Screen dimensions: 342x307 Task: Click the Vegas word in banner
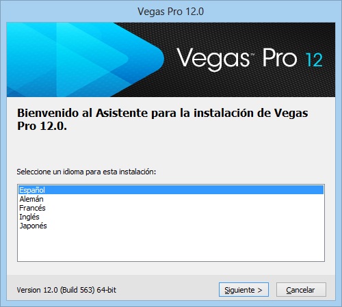(213, 59)
